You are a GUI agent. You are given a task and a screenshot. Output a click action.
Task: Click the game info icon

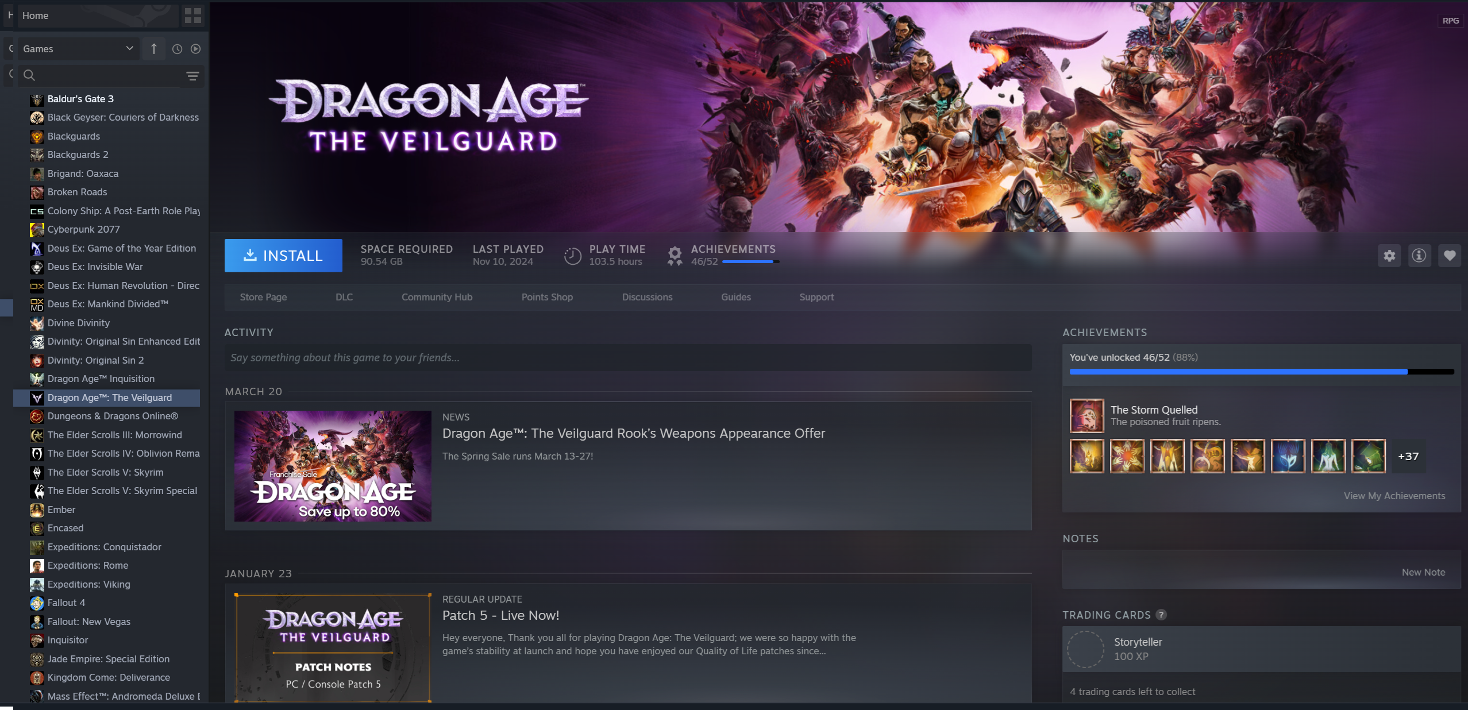point(1419,256)
